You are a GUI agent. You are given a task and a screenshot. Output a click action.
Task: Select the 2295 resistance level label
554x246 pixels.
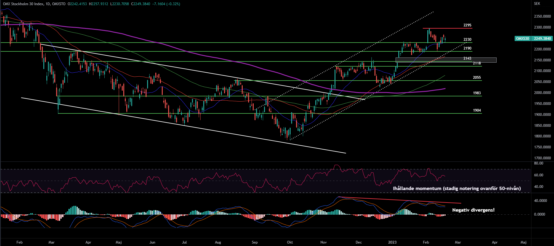467,25
